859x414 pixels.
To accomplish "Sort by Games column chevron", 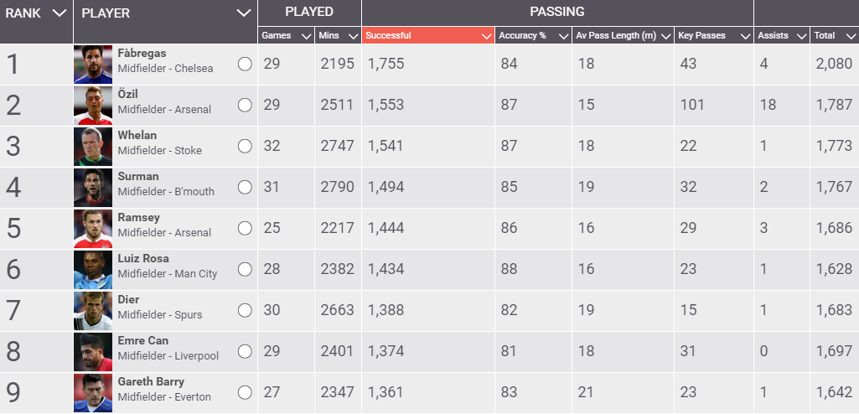I will [306, 36].
